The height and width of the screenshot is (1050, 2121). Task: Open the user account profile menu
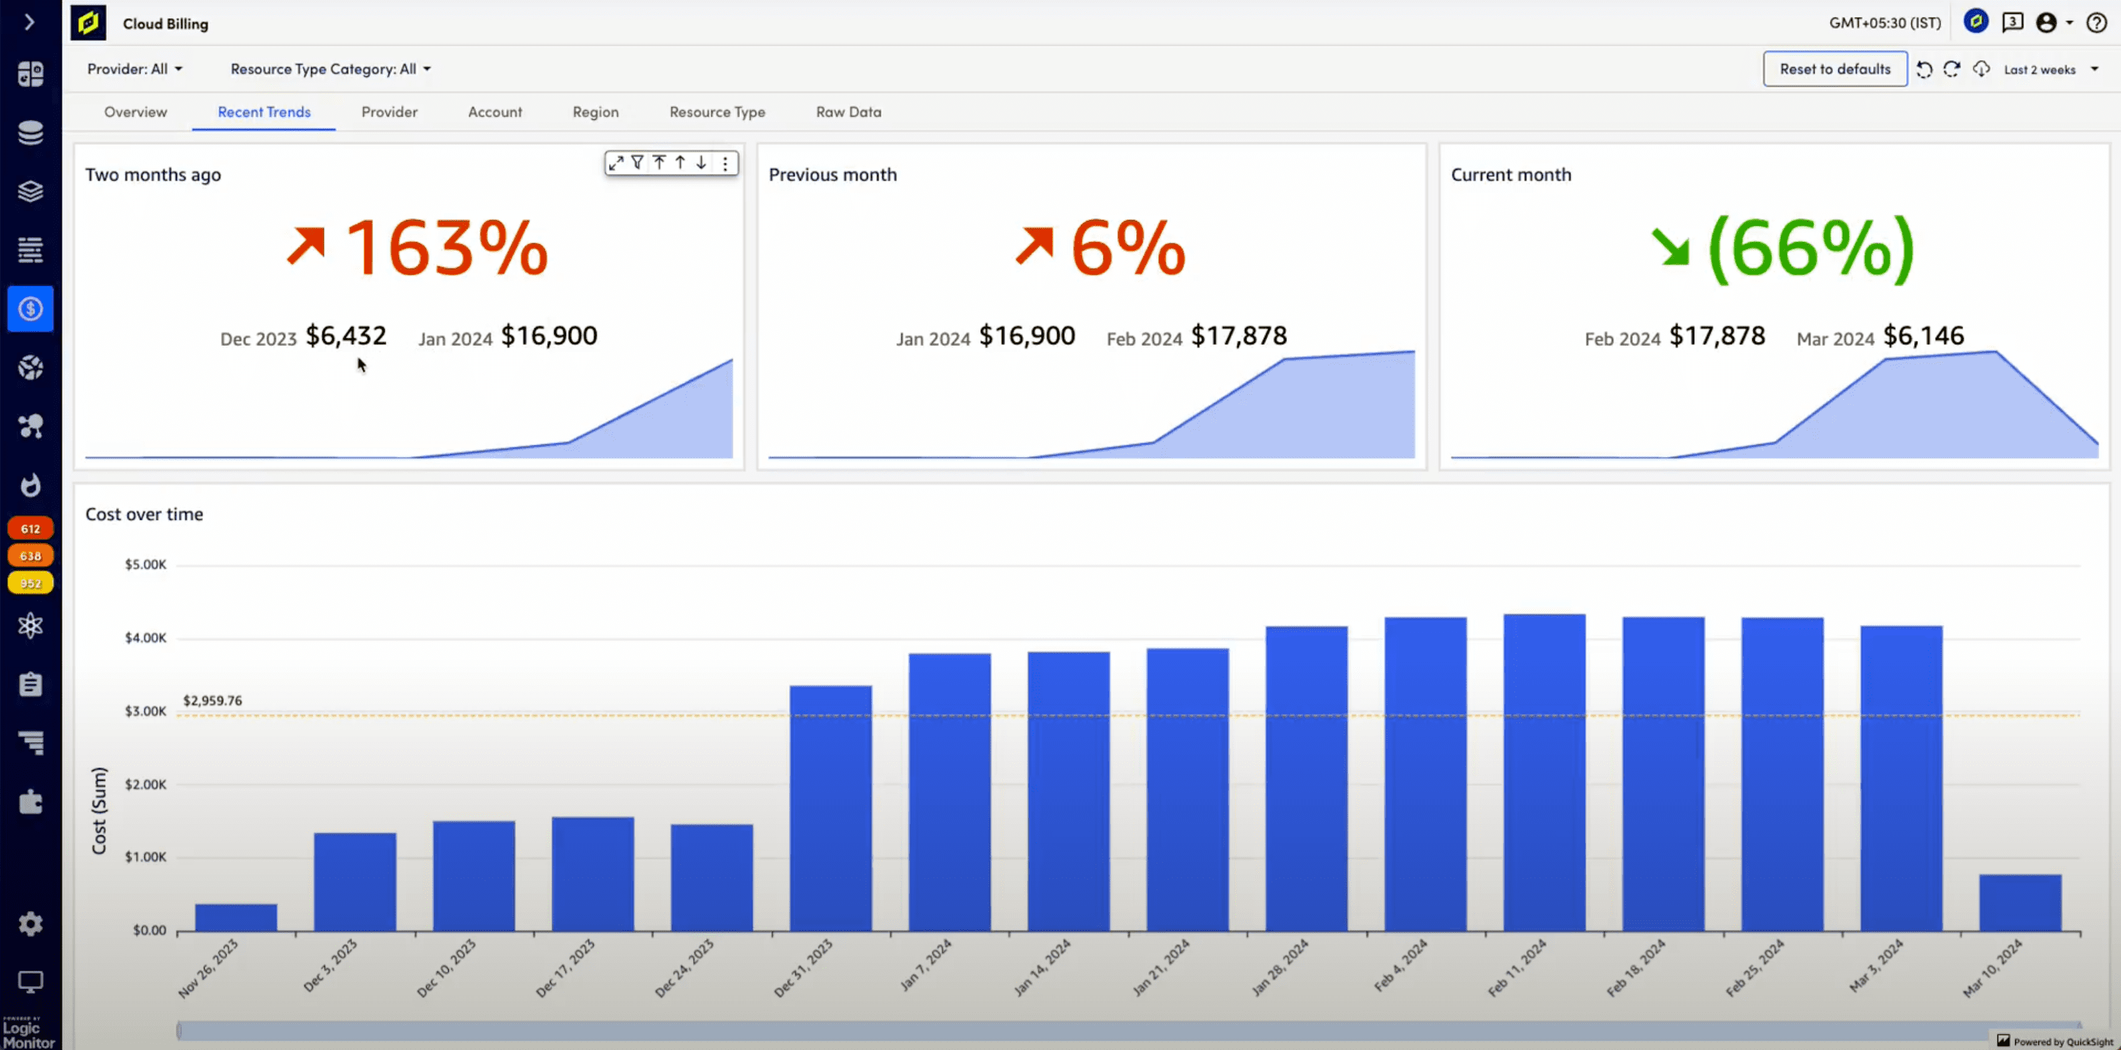click(x=2054, y=22)
